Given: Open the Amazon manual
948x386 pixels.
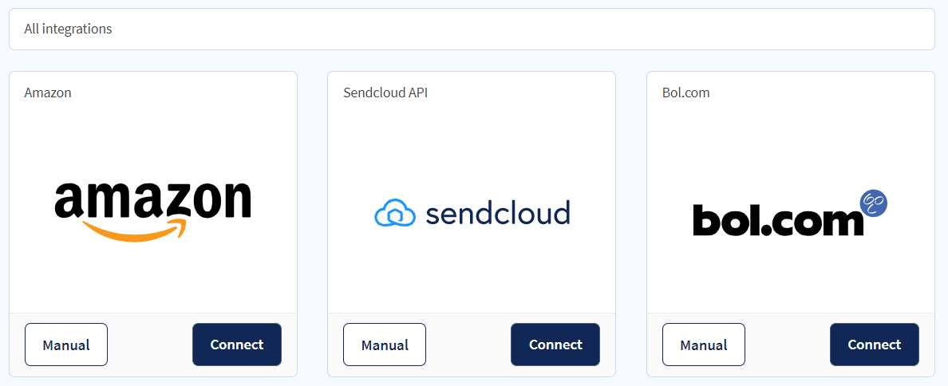Looking at the screenshot, I should pos(66,345).
